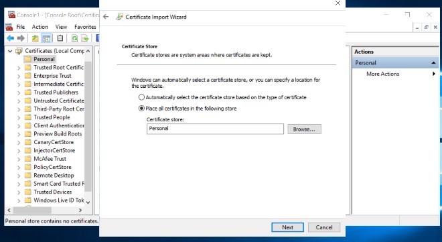Screen dimensions: 442x242
Task: Click the Export List toolbar icon
Action: [x=85, y=38]
